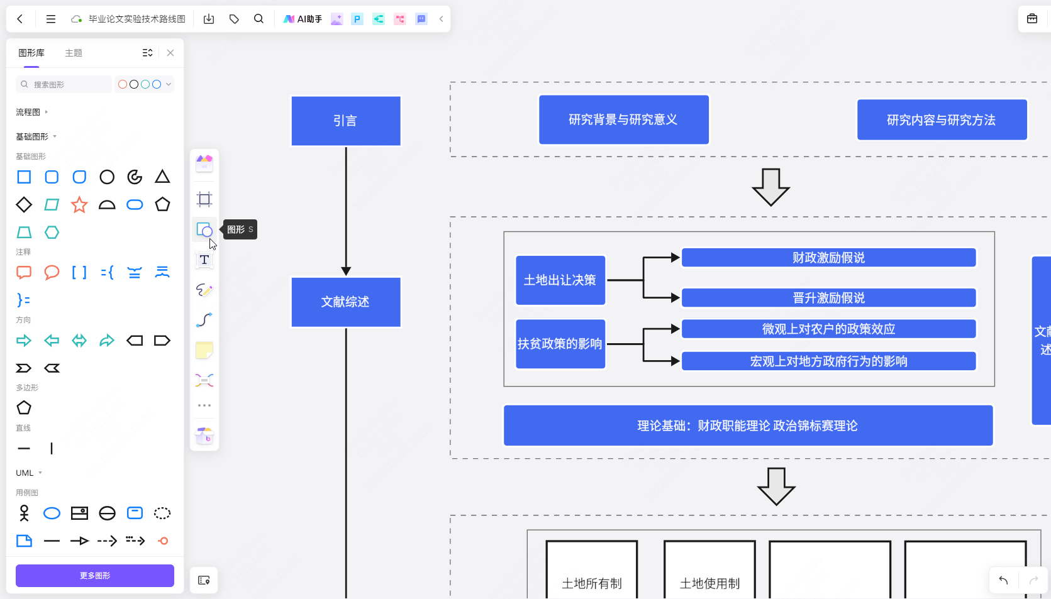The width and height of the screenshot is (1051, 599).
Task: Select the pentagon under 多边形
Action: pos(24,408)
